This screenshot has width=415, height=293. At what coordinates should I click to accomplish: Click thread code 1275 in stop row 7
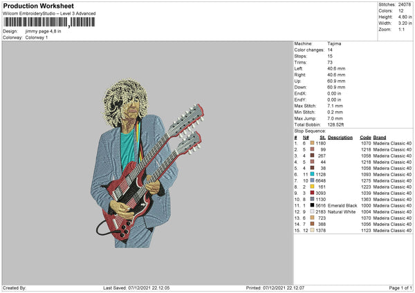point(366,180)
